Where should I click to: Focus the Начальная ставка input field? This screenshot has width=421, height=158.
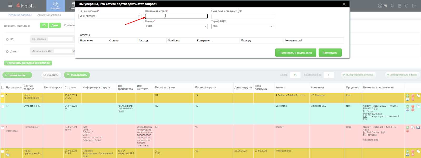[x=176, y=16]
